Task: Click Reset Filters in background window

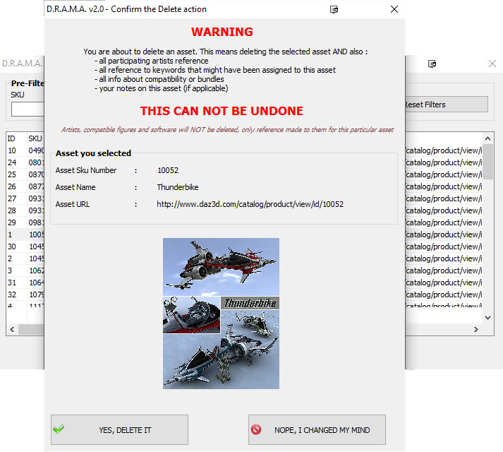Action: coord(447,105)
